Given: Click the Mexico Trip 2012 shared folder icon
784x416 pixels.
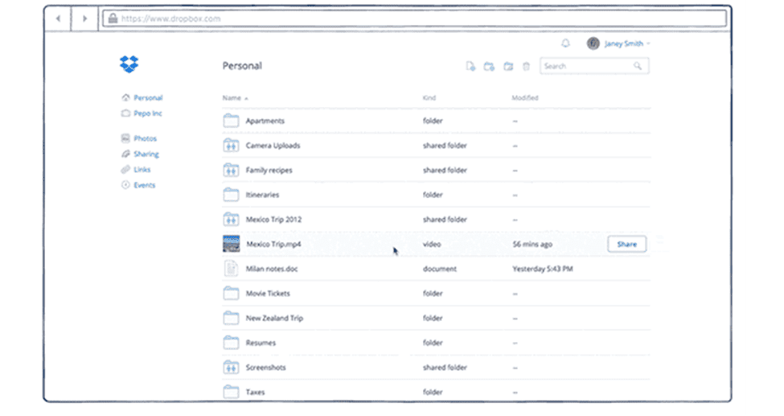Looking at the screenshot, I should pyautogui.click(x=231, y=219).
